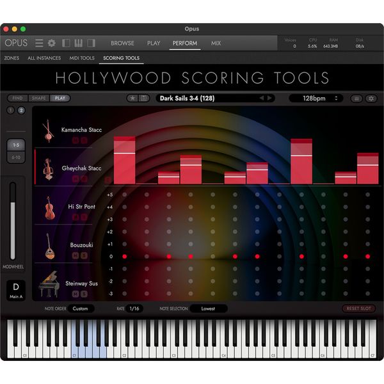Click the RESET SLOT button

pyautogui.click(x=358, y=308)
